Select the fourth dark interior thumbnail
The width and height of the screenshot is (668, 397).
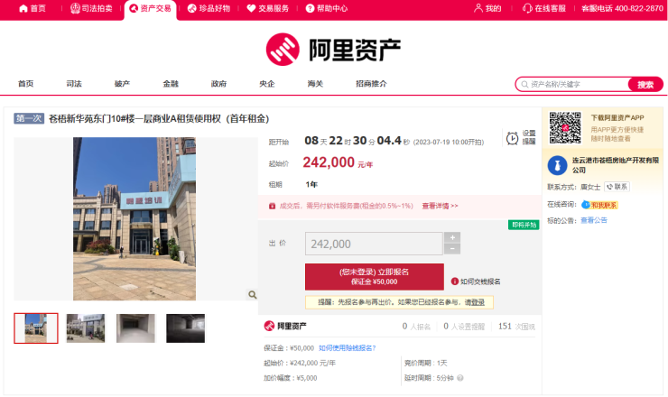pyautogui.click(x=185, y=328)
